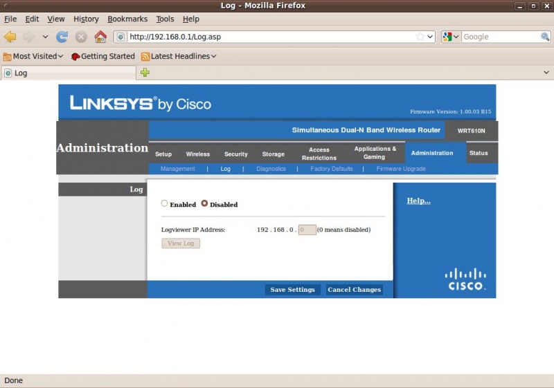Image resolution: width=554 pixels, height=388 pixels.
Task: Click the bookmark star in address bar
Action: [420, 37]
